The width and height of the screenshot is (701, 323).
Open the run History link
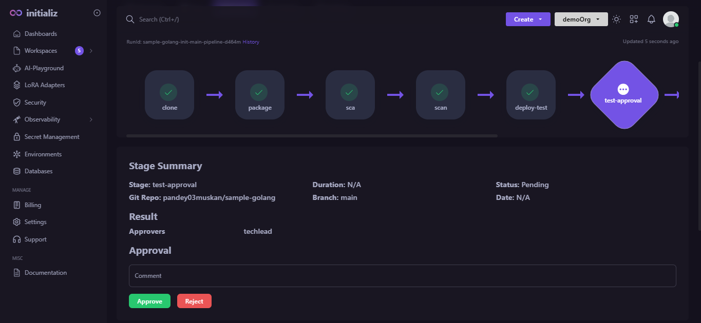[x=251, y=42]
